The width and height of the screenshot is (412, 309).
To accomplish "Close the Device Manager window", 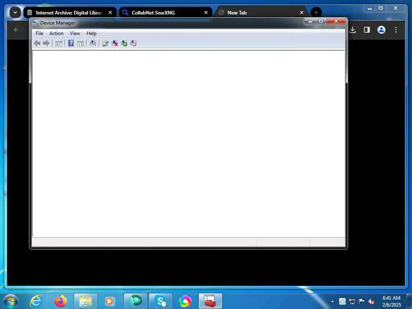I will (x=336, y=21).
